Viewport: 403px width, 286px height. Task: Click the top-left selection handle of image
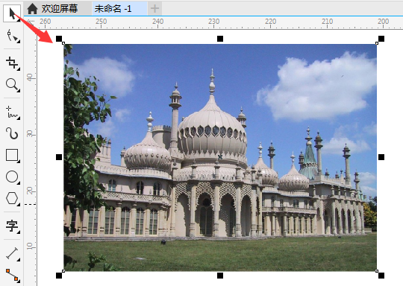59,39
